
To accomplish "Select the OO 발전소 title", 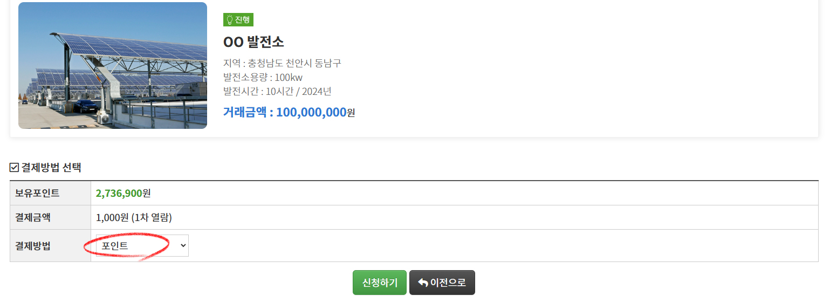I will pyautogui.click(x=253, y=42).
